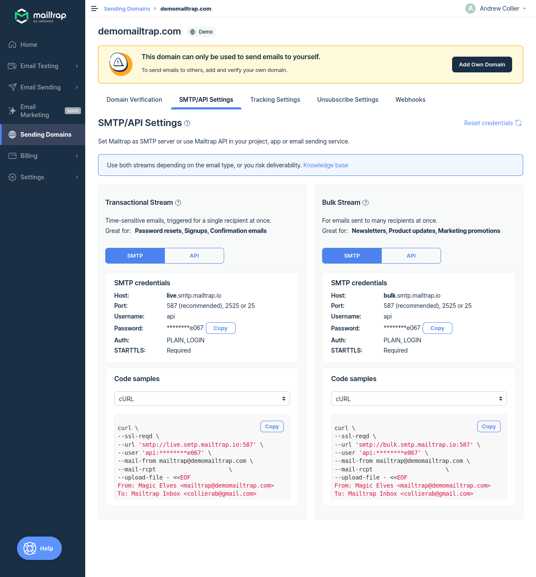This screenshot has width=536, height=577.
Task: Click the Mailtrap logo in sidebar
Action: [x=40, y=16]
